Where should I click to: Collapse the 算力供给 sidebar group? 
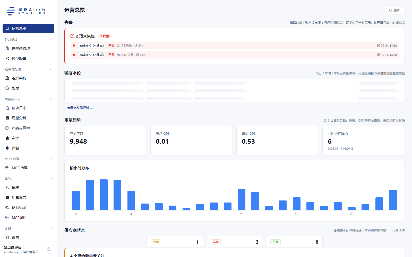point(51,39)
